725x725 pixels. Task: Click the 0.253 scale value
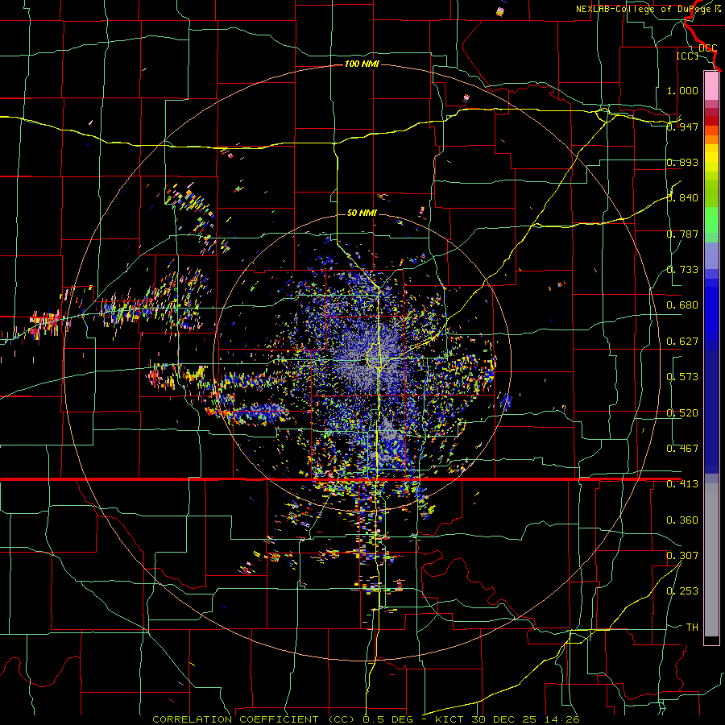(682, 591)
